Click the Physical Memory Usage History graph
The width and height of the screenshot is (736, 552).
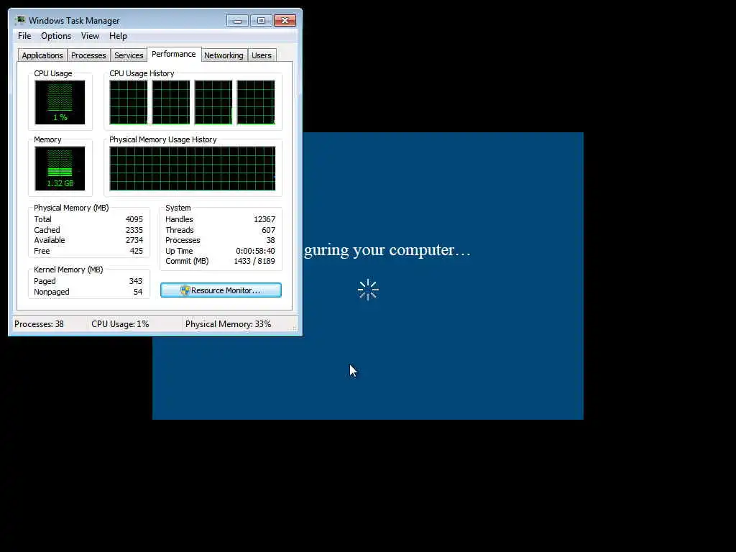click(193, 168)
